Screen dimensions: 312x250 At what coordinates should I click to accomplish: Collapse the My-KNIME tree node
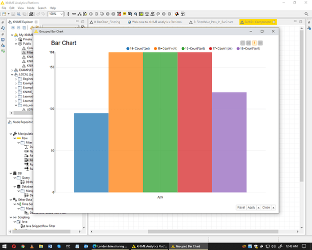pyautogui.click(x=12, y=35)
